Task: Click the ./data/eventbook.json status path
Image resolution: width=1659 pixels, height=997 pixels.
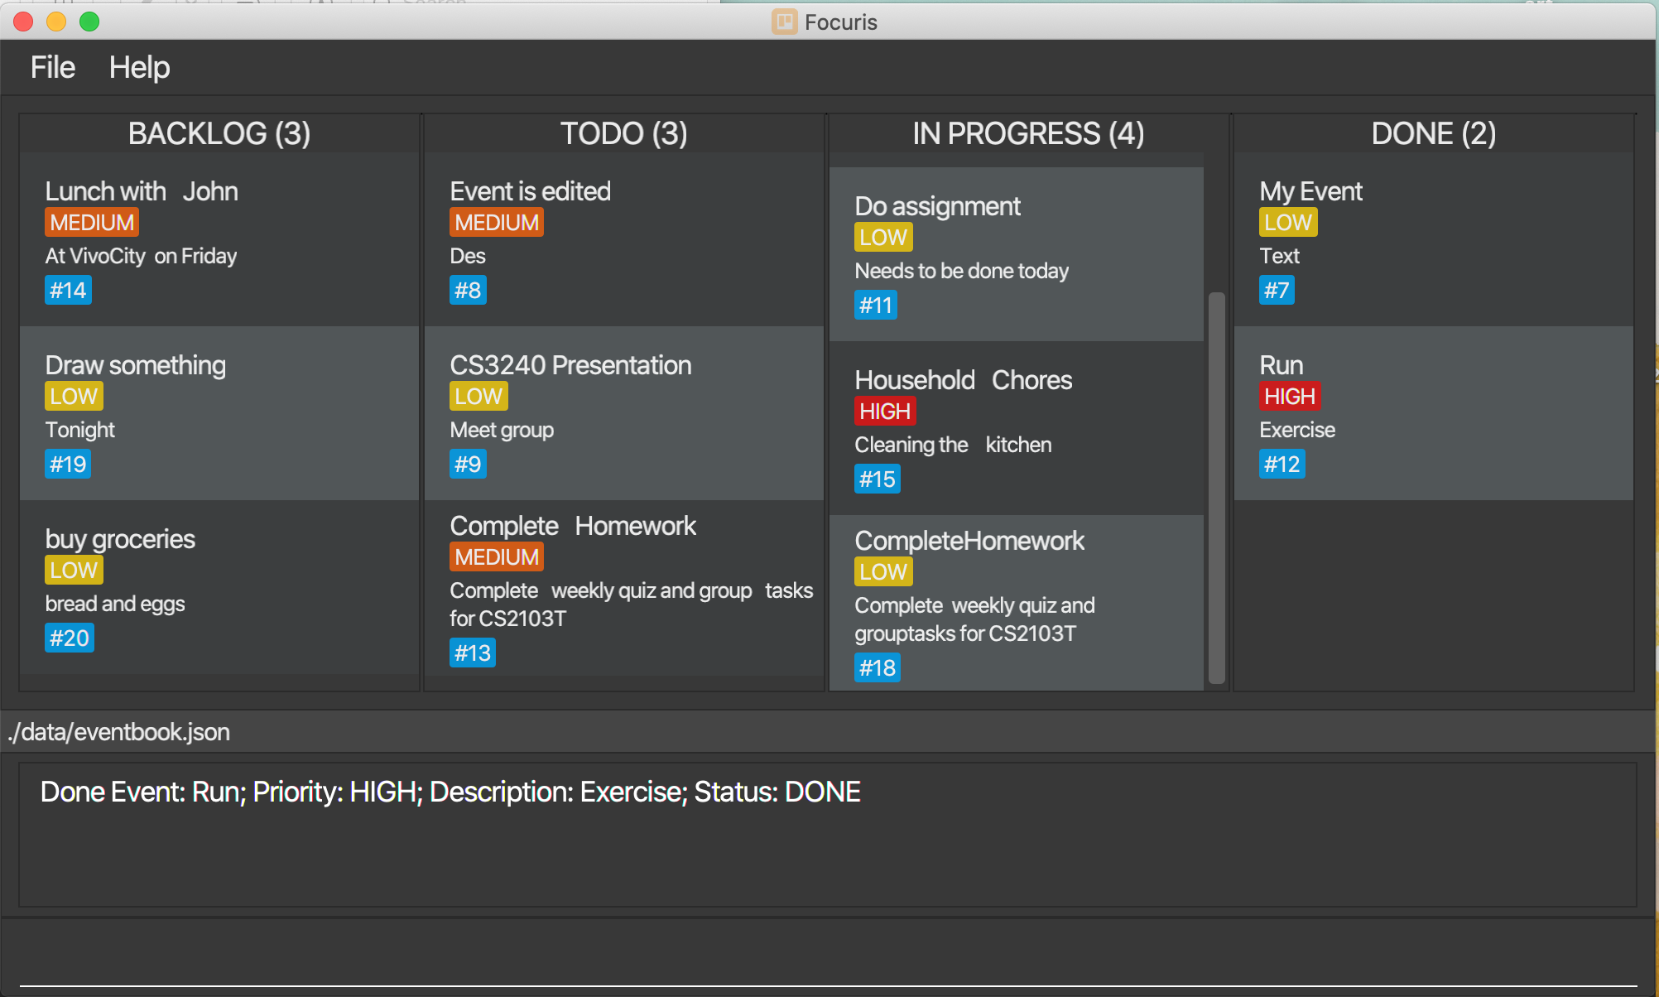Action: tap(119, 732)
